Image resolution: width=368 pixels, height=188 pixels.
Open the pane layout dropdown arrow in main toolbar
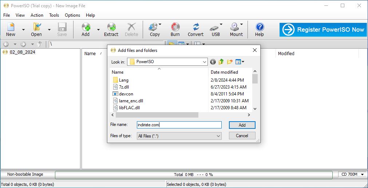204,44
